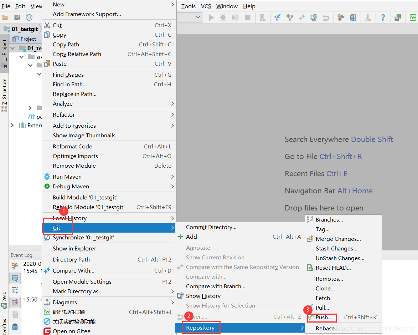
Task: Toggle the 1: Project tool window
Action: click(4, 53)
